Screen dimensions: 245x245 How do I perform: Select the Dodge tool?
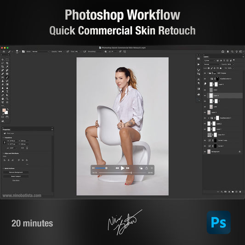(x=3, y=91)
